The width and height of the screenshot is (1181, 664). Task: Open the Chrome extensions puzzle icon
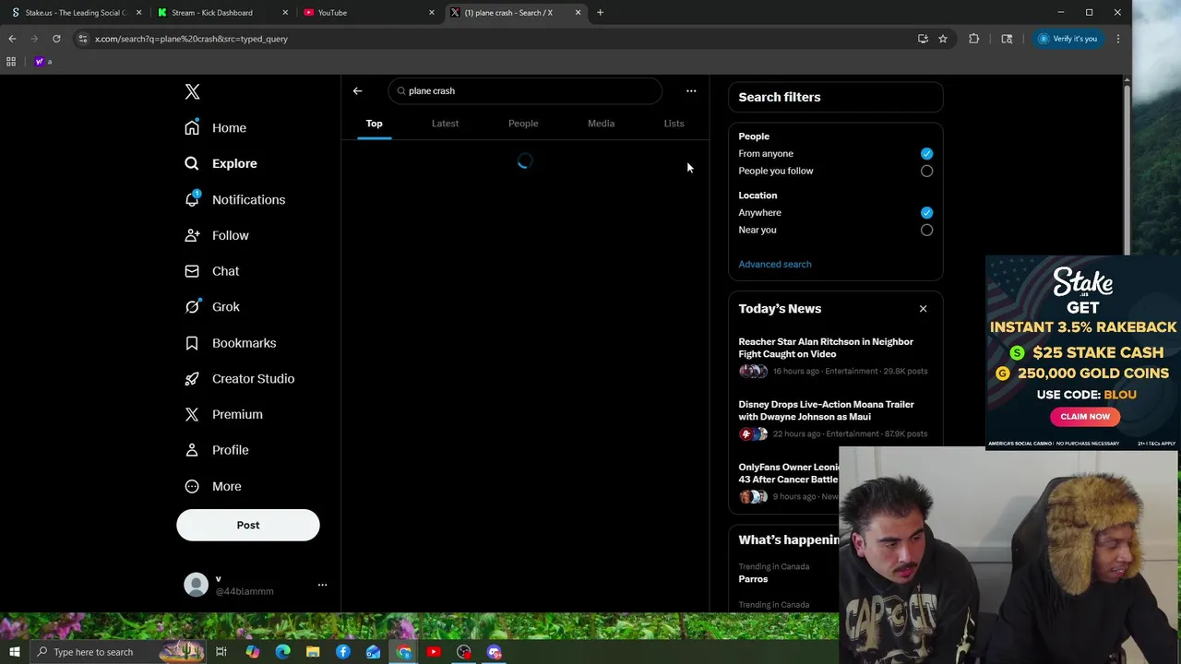(973, 39)
